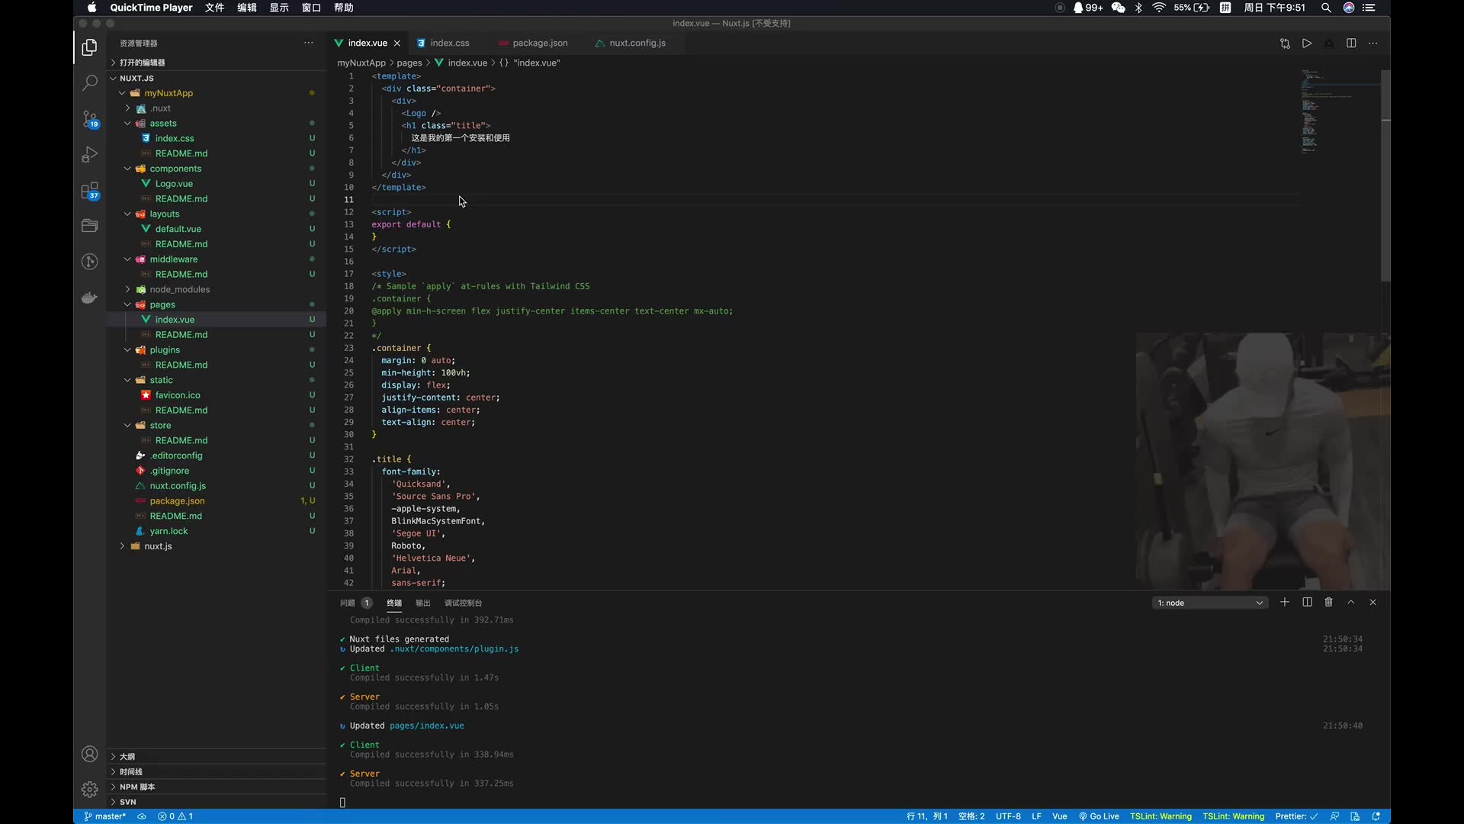The height and width of the screenshot is (824, 1464).
Task: Close the terminal panel
Action: click(1373, 602)
